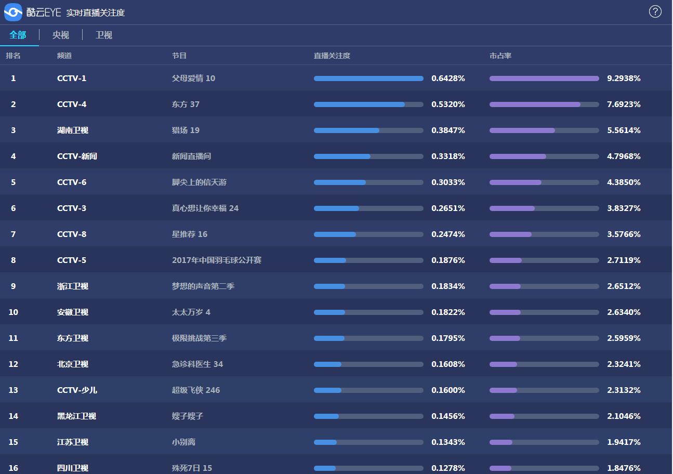Click the market share value 2.3132%
673x474 pixels.
click(x=624, y=390)
